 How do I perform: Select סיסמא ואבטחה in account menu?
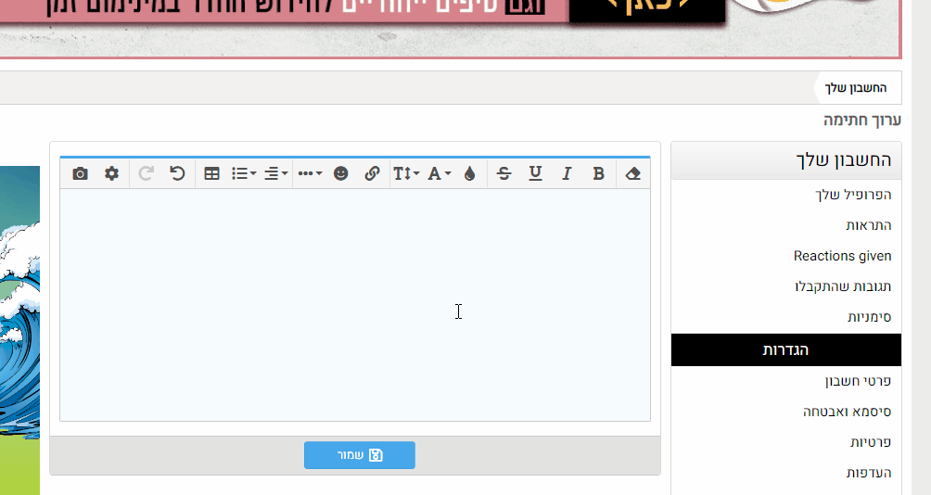tap(847, 411)
